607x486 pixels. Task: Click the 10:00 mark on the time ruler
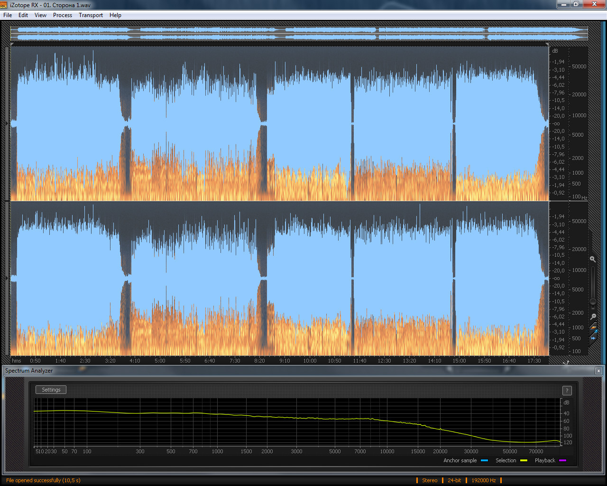[310, 361]
